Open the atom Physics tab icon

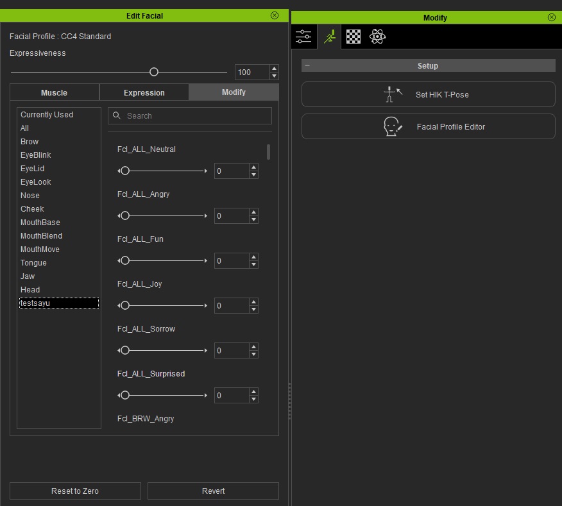[x=377, y=37]
